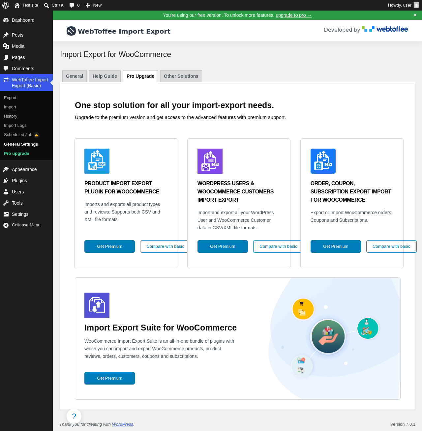Click the plus New content icon
422x431 pixels.
88,5
